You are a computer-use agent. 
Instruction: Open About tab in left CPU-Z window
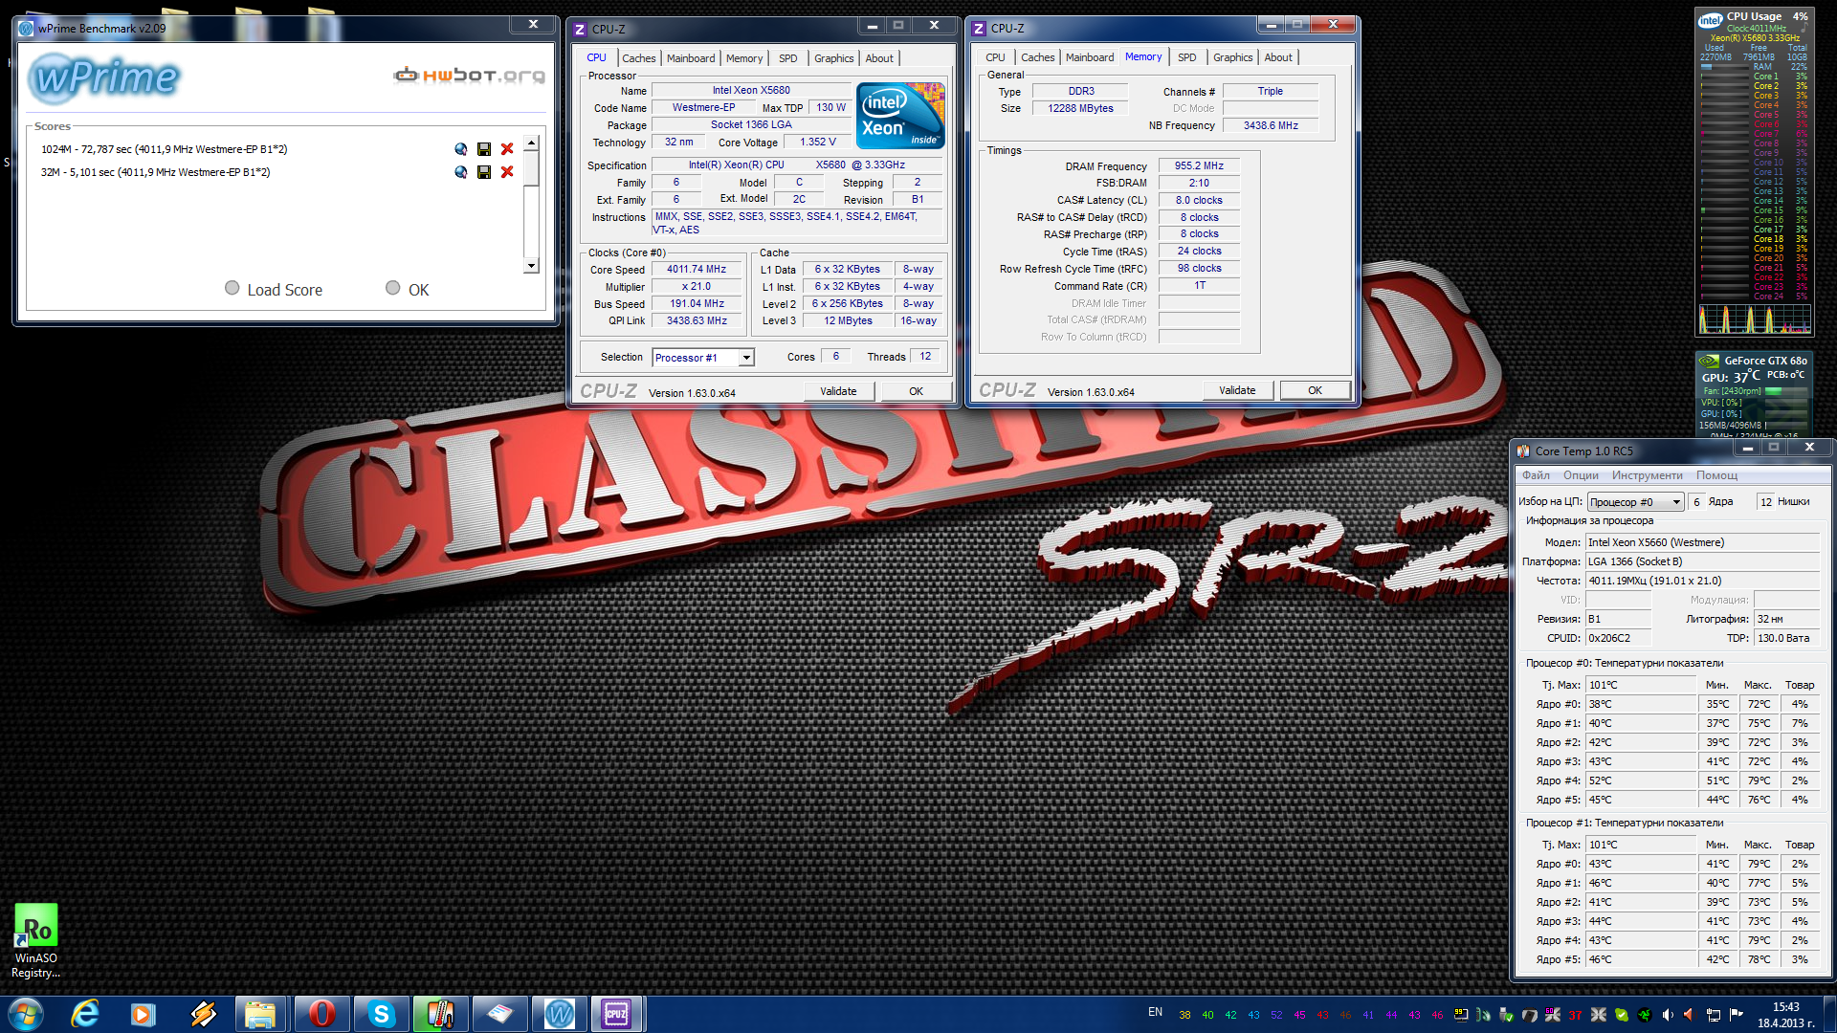click(879, 58)
